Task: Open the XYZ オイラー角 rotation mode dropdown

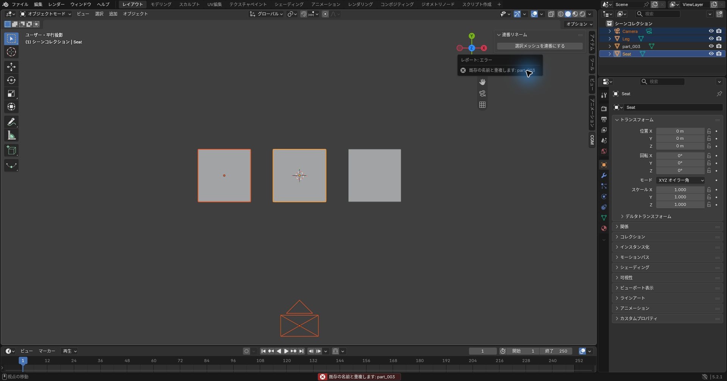Action: (x=680, y=180)
